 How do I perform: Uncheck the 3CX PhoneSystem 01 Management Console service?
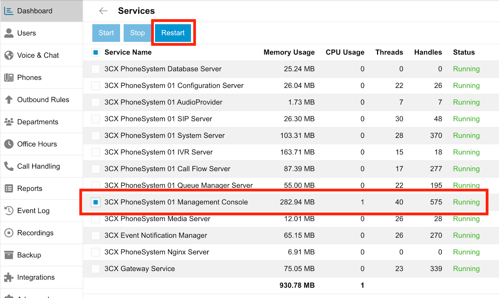tap(95, 202)
